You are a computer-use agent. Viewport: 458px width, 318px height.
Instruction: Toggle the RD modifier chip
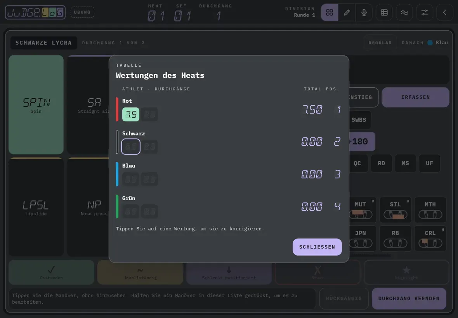click(382, 163)
